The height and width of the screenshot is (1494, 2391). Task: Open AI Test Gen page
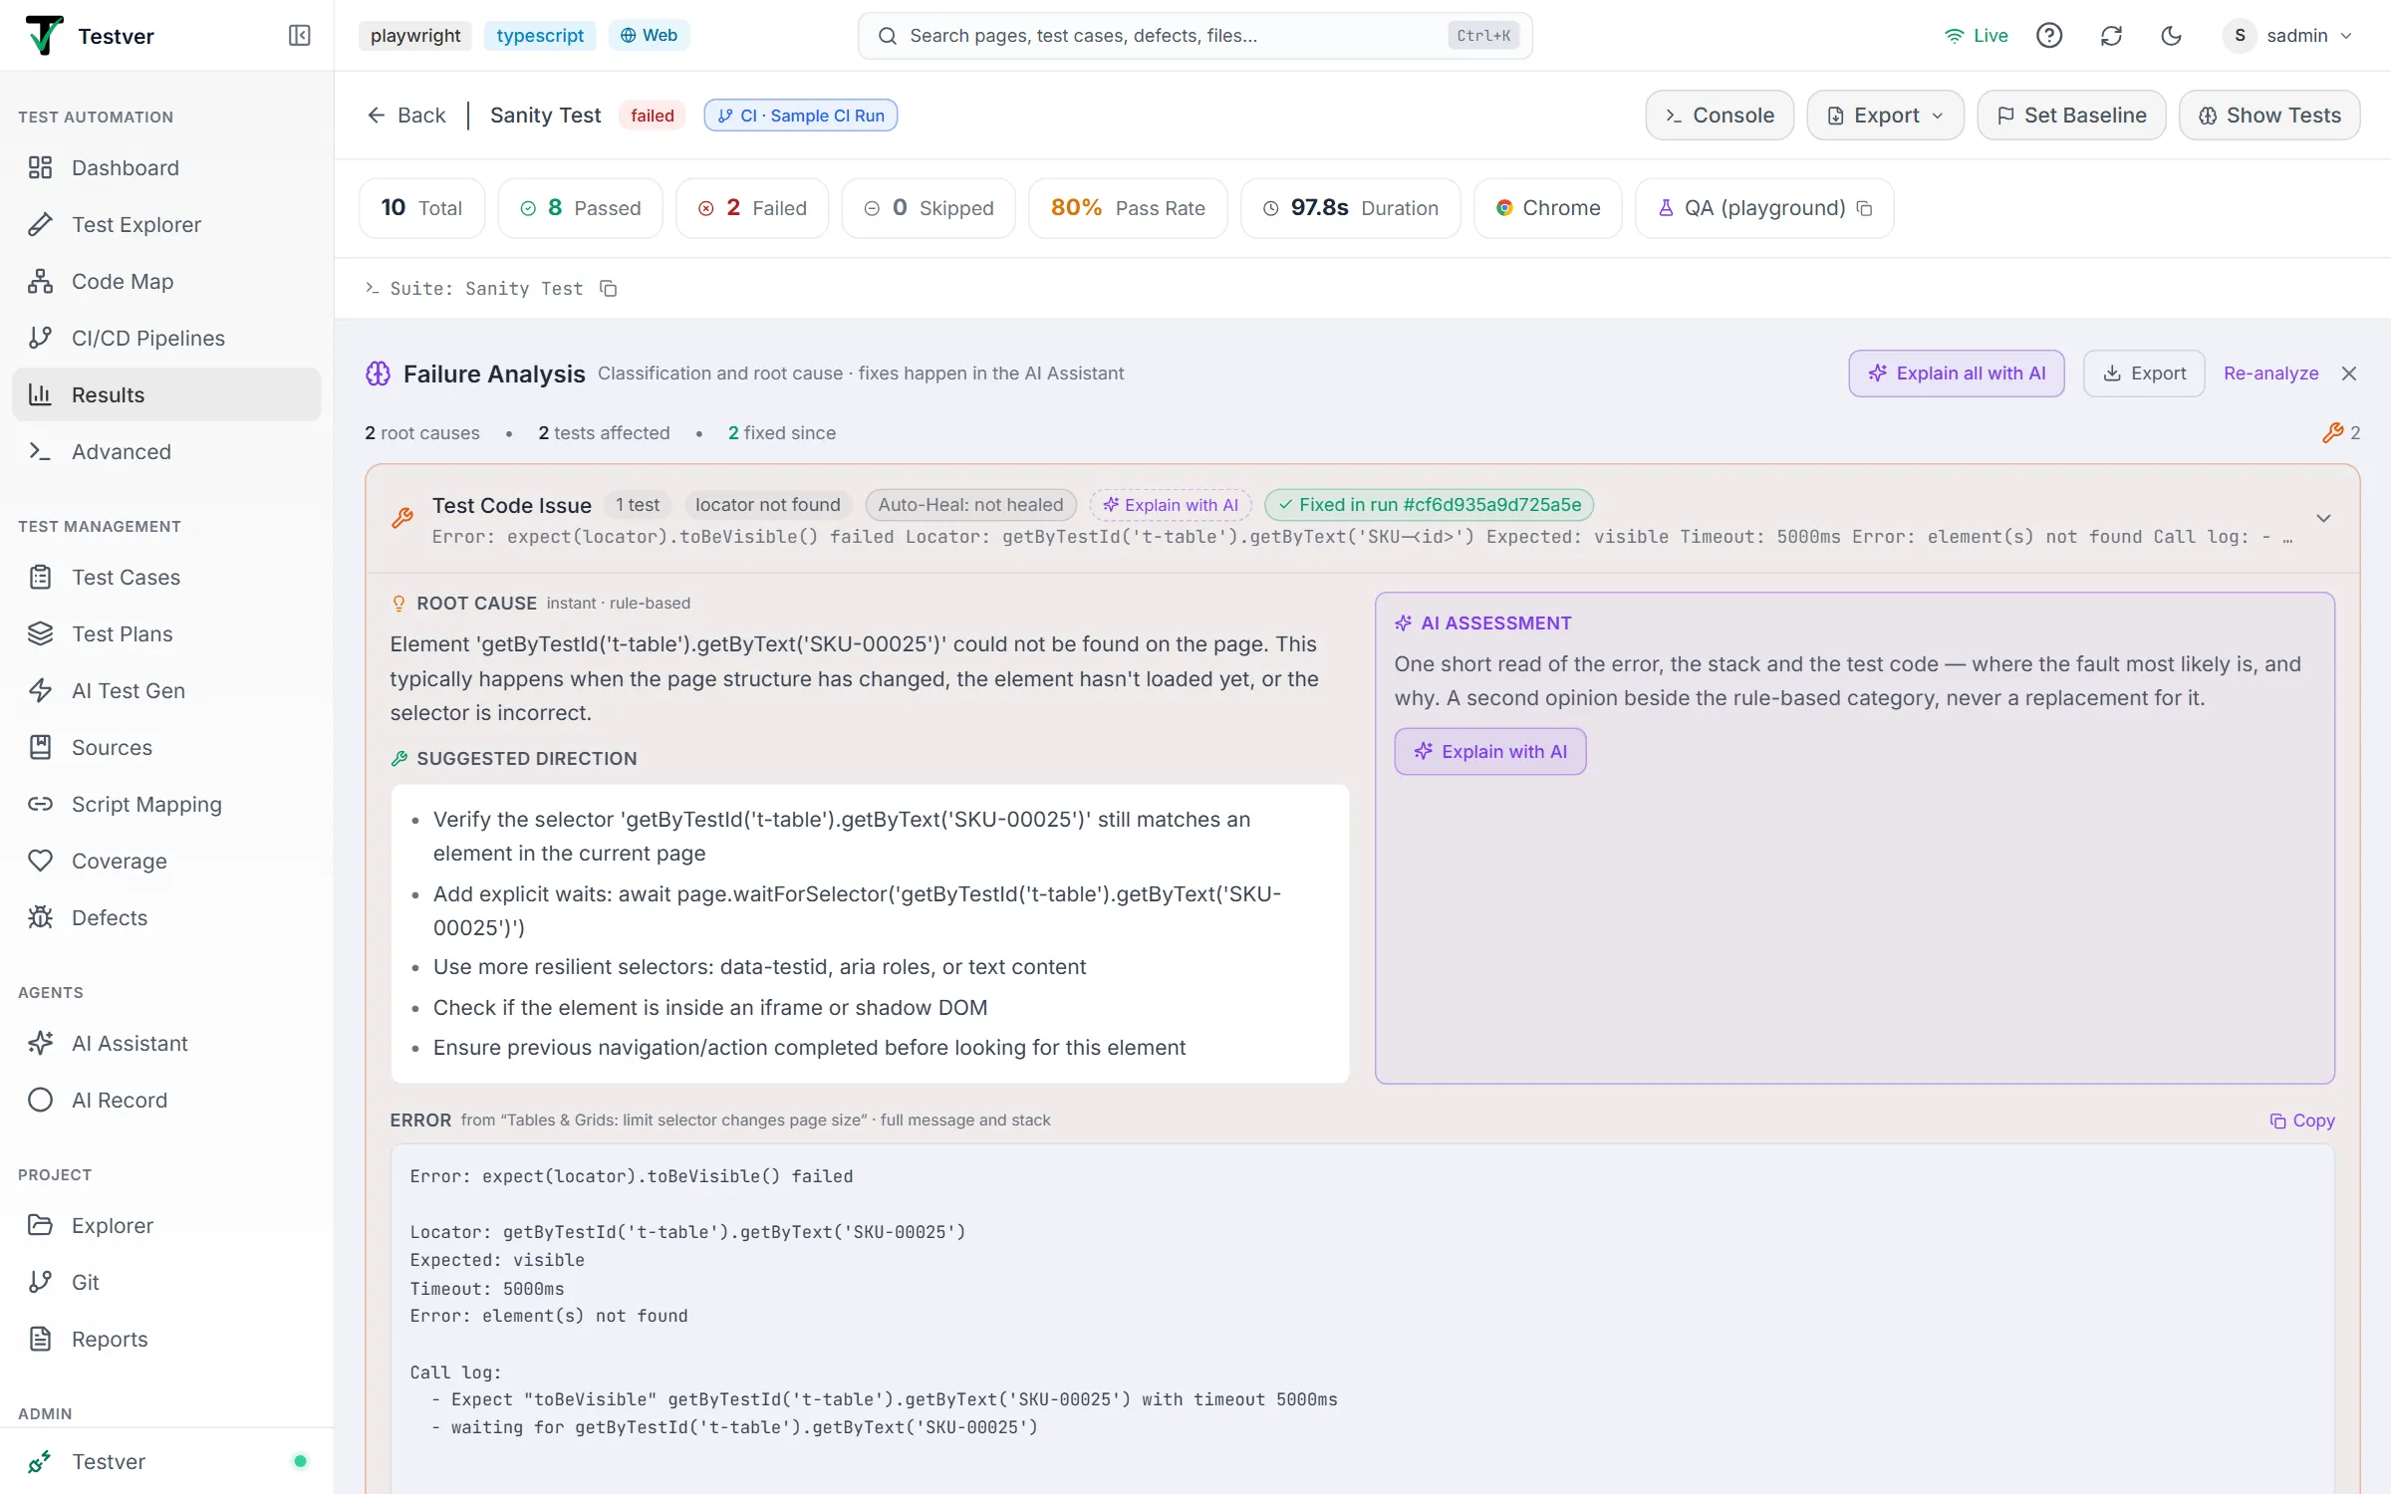166,690
